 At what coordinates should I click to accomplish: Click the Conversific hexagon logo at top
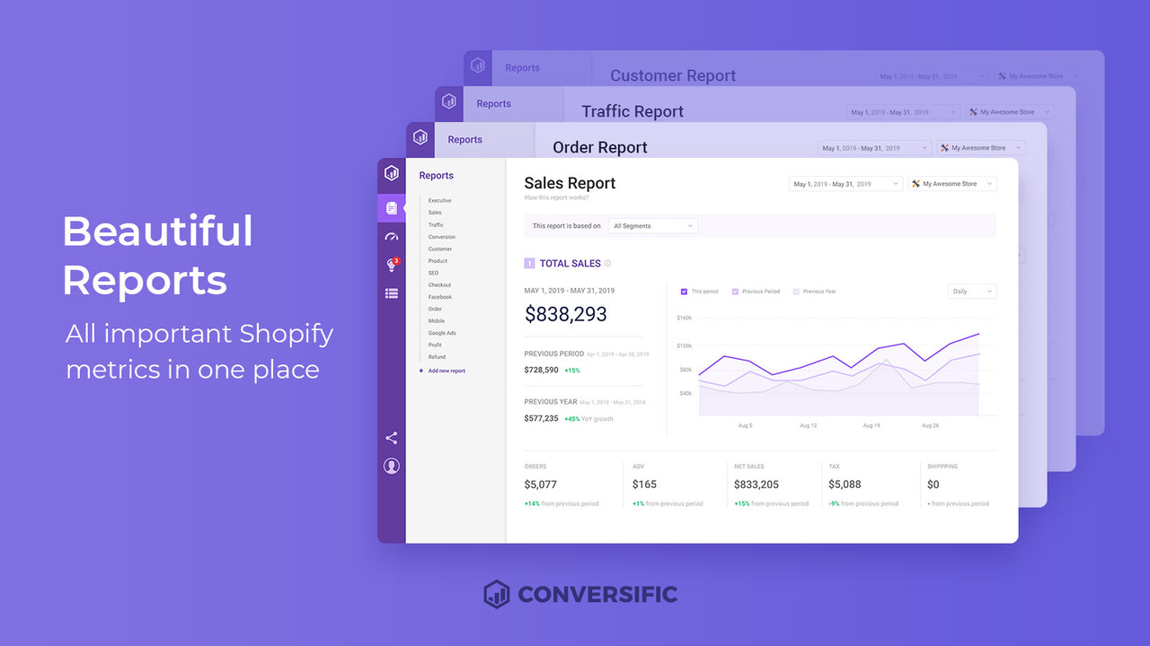point(391,172)
